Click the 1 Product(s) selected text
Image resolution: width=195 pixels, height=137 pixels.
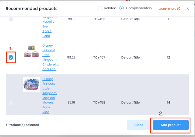click(22, 125)
